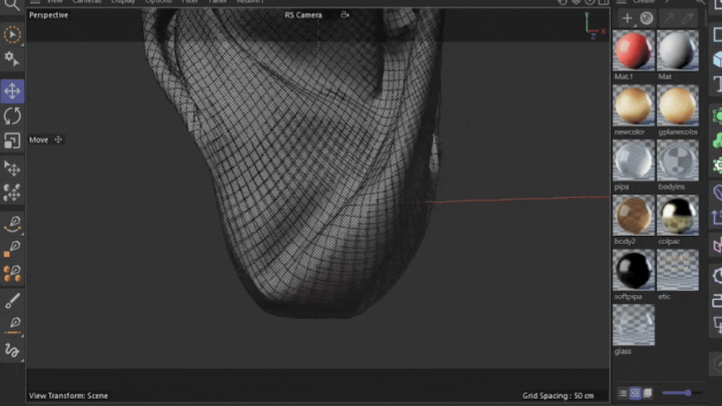Toggle material manager grid view
This screenshot has height=406, width=722.
pyautogui.click(x=635, y=393)
